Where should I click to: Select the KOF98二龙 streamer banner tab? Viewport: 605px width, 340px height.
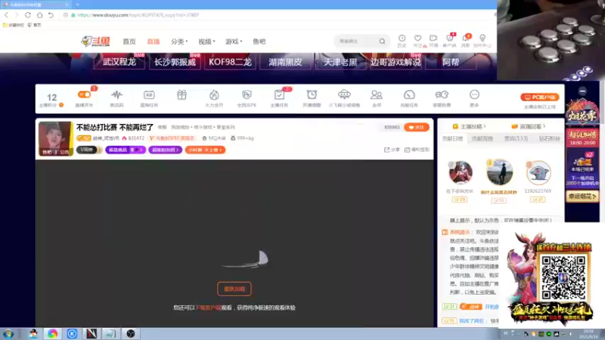click(x=230, y=62)
